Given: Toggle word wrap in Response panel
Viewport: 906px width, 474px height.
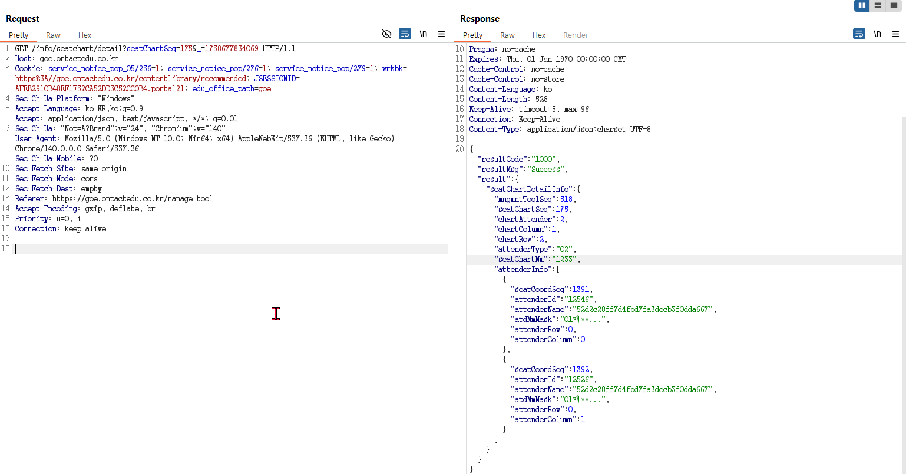Looking at the screenshot, I should pos(859,34).
